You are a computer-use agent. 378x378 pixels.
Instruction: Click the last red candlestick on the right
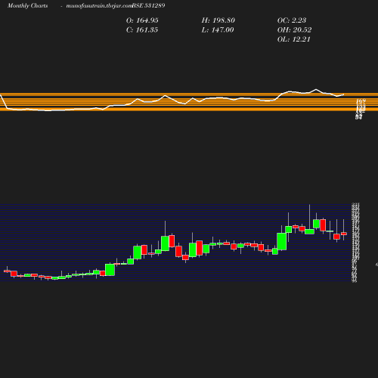pyautogui.click(x=344, y=234)
